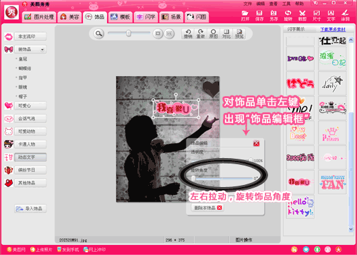
Task: Click the rotation angle slider handle
Action: [x=193, y=178]
